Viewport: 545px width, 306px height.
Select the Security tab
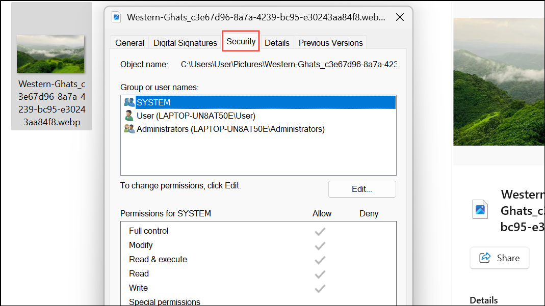tap(241, 41)
